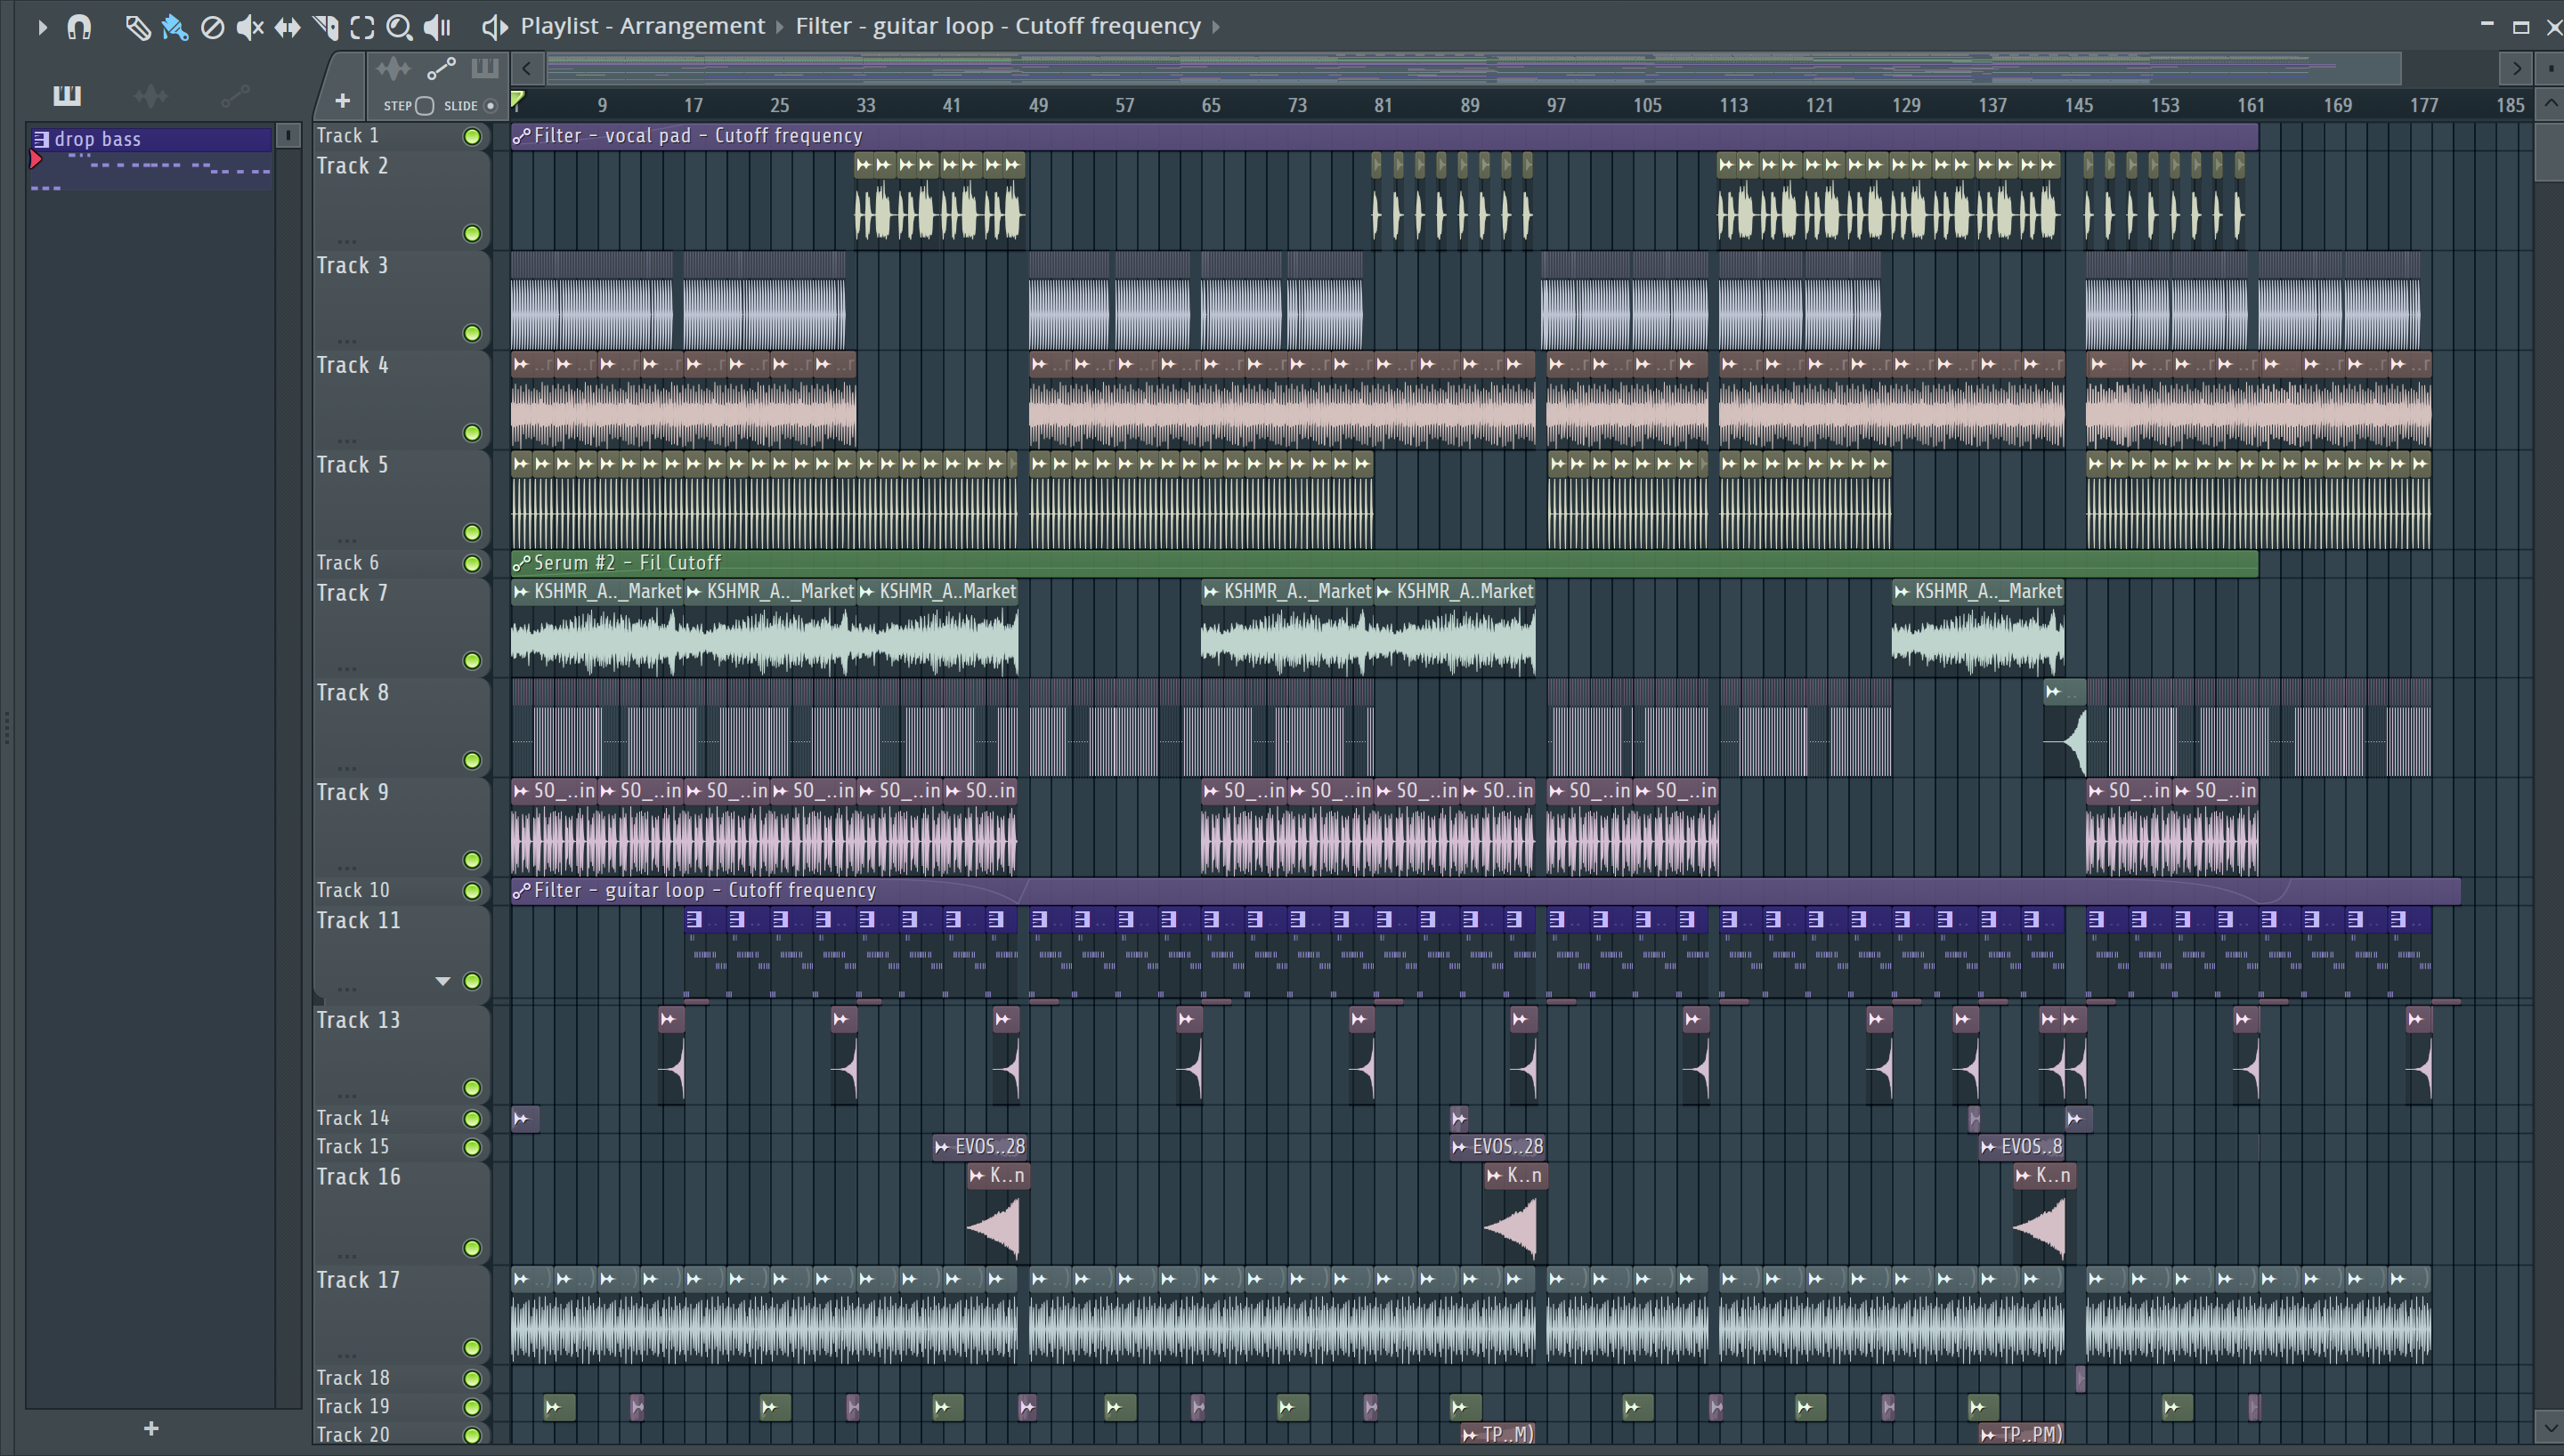
Task: Open menu of Serum #2 Fil Cutoff clip
Action: point(521,563)
